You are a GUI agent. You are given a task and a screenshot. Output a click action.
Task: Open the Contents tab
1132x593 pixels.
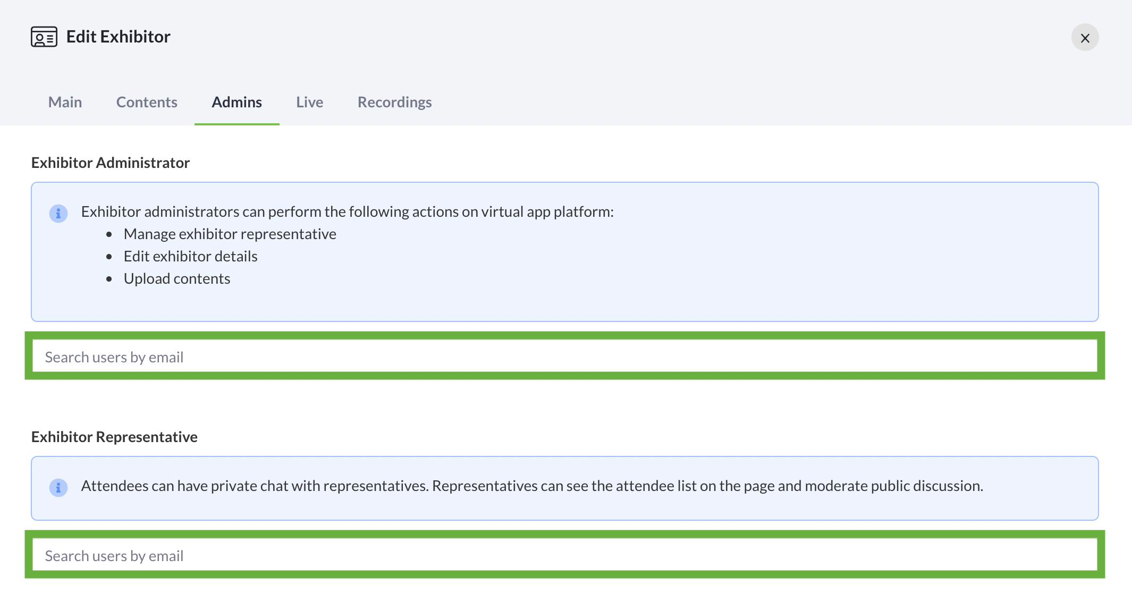(x=147, y=102)
